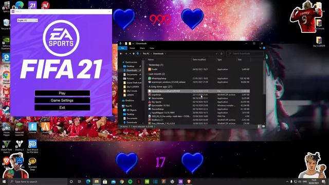Screen dimensions: 329x185
Task: Collapse the Yesterday (1) group
Action: (156, 65)
